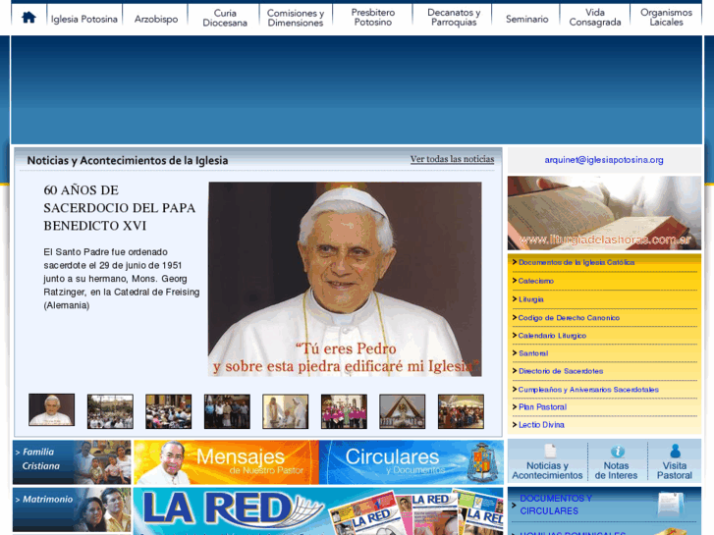Screen dimensions: 714x535
Task: Click the arquinet@iglesiapotosina.org email link
Action: point(604,160)
